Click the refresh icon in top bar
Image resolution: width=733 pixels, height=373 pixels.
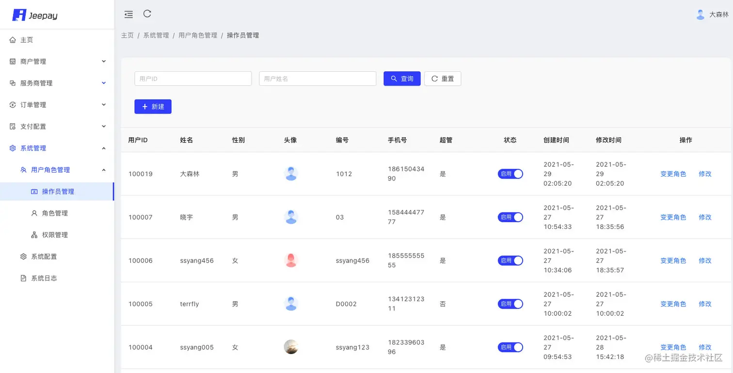(x=147, y=14)
